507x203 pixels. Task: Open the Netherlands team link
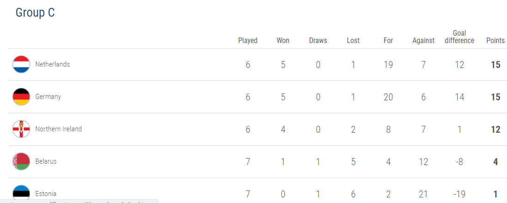[x=52, y=64]
